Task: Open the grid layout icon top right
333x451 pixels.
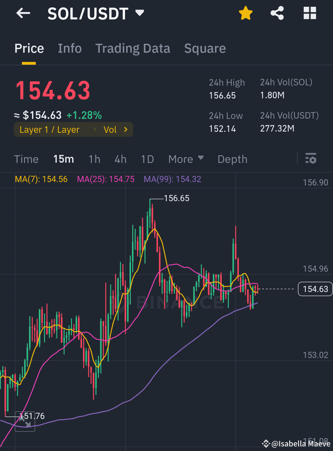Action: [310, 13]
